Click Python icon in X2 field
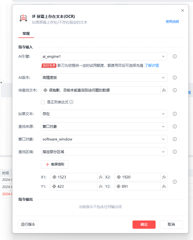This screenshot has width=193, height=240. coord(118,177)
